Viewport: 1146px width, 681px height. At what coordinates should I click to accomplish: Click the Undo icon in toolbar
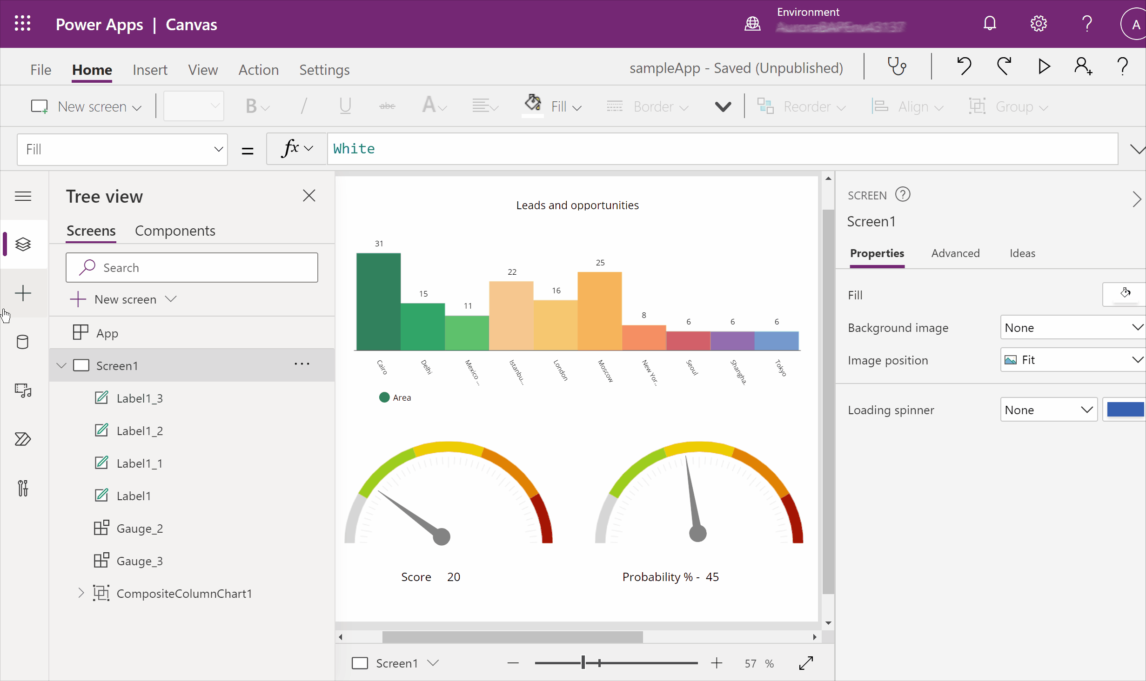[965, 67]
